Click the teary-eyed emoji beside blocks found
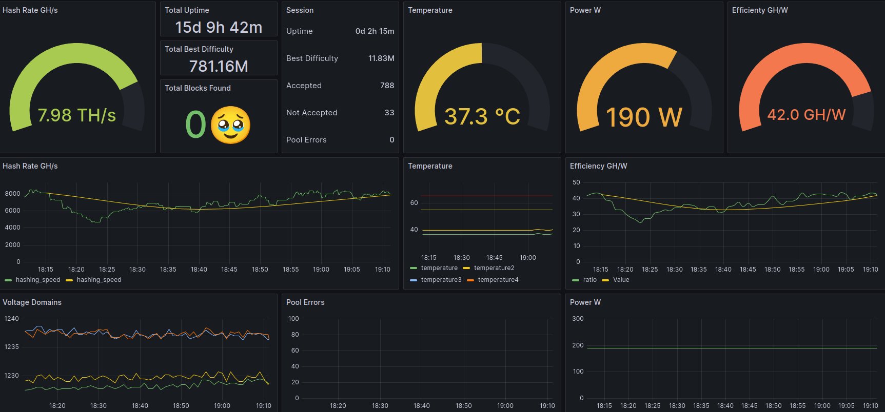 point(230,125)
